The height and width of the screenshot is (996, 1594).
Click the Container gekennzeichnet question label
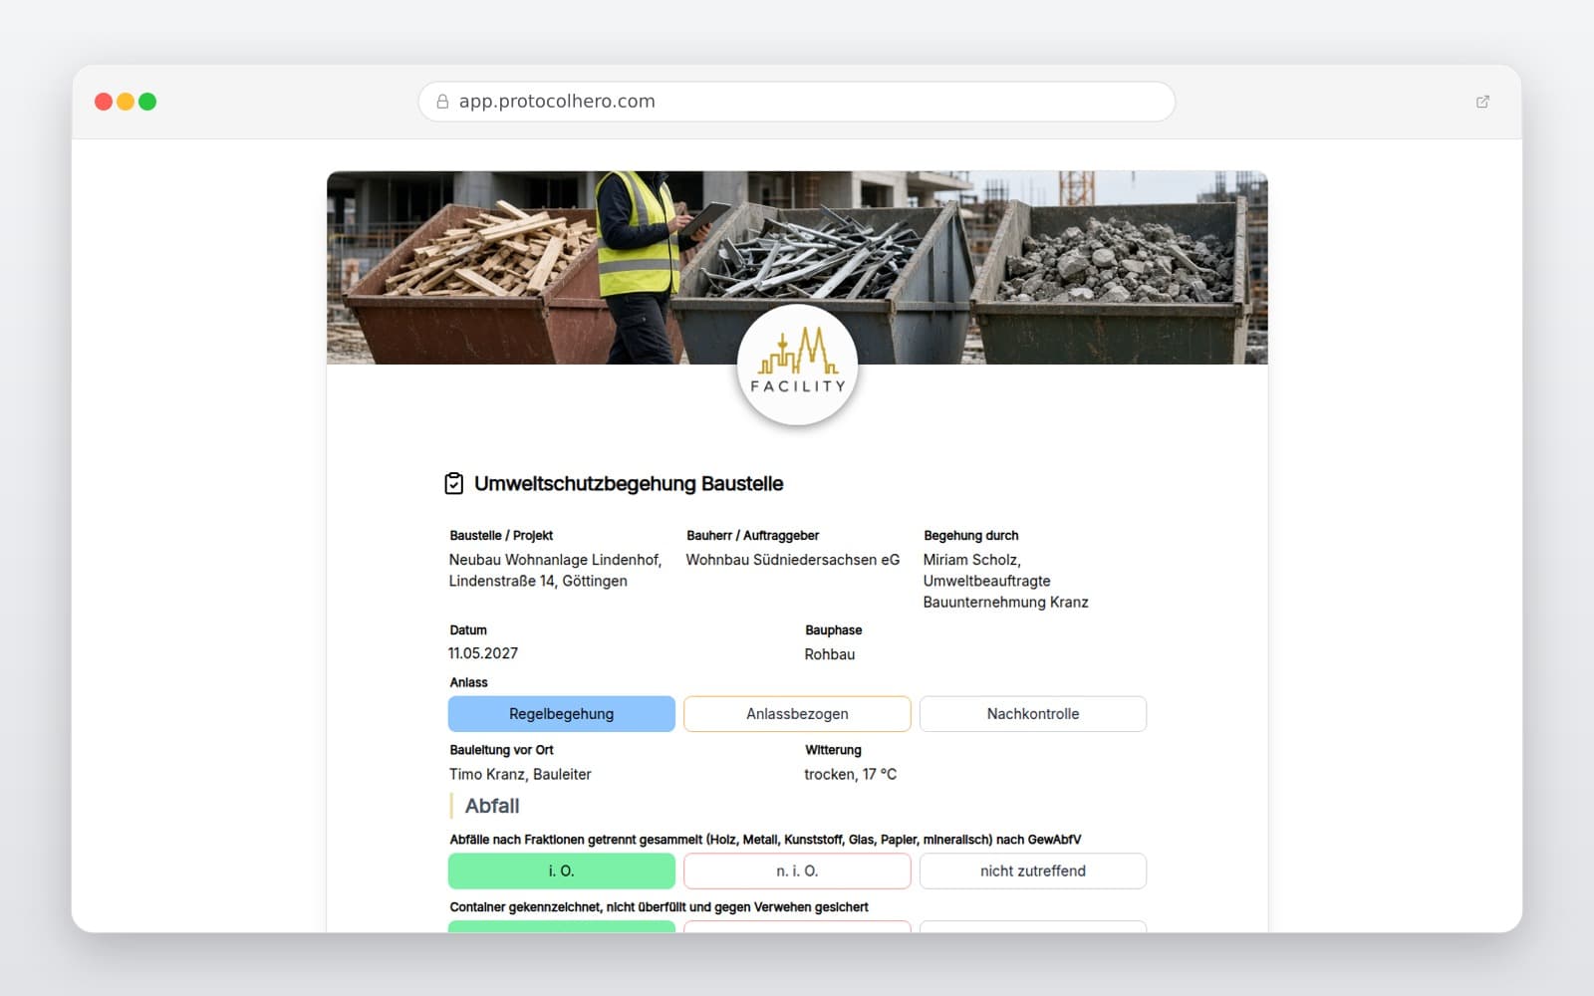click(659, 907)
